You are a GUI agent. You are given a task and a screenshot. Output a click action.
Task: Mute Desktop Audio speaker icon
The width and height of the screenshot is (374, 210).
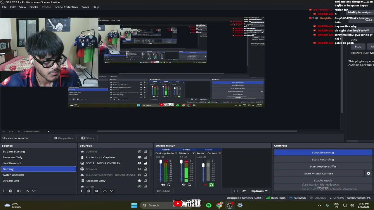[163, 185]
